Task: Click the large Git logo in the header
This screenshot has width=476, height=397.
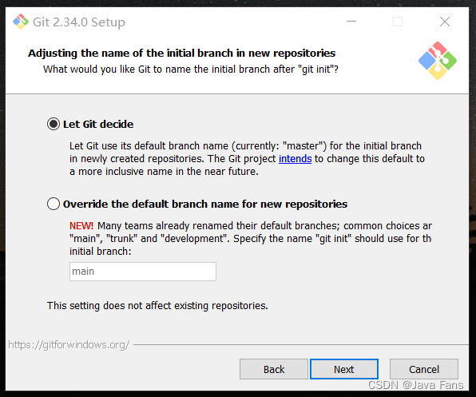Action: coord(438,61)
